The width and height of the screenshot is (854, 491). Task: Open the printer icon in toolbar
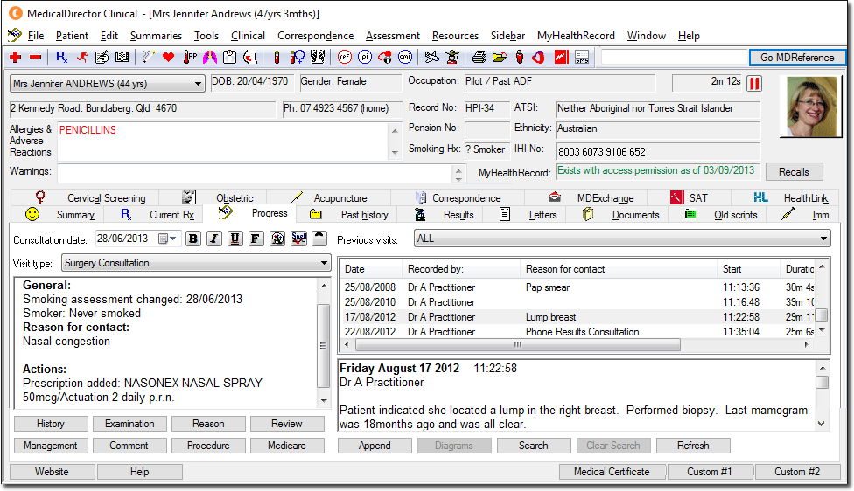[479, 58]
